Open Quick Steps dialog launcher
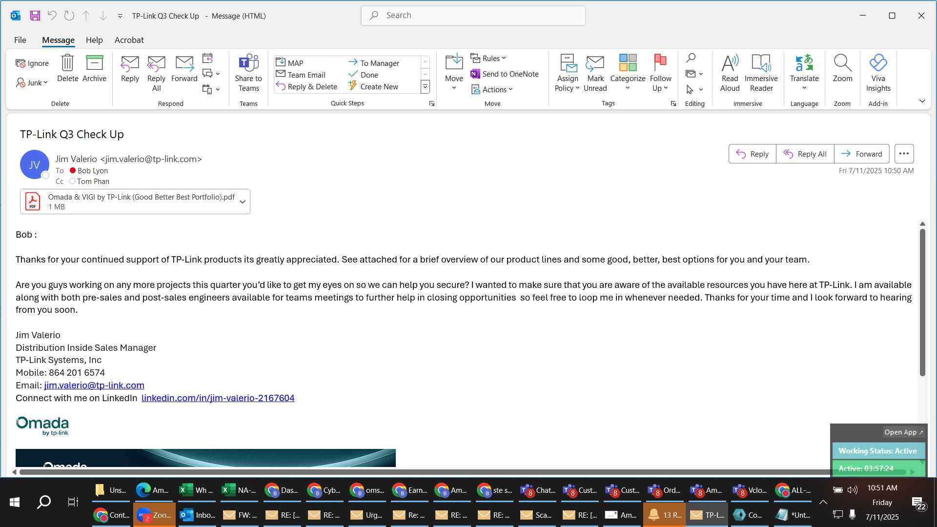937x527 pixels. click(432, 103)
